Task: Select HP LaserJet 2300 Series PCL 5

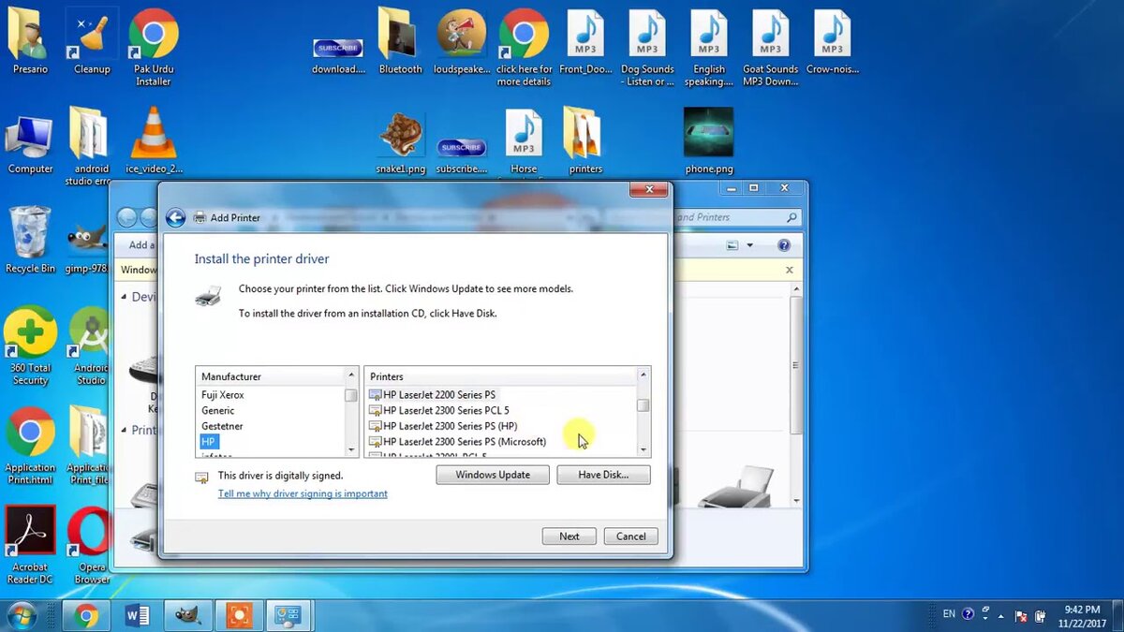Action: pyautogui.click(x=439, y=410)
